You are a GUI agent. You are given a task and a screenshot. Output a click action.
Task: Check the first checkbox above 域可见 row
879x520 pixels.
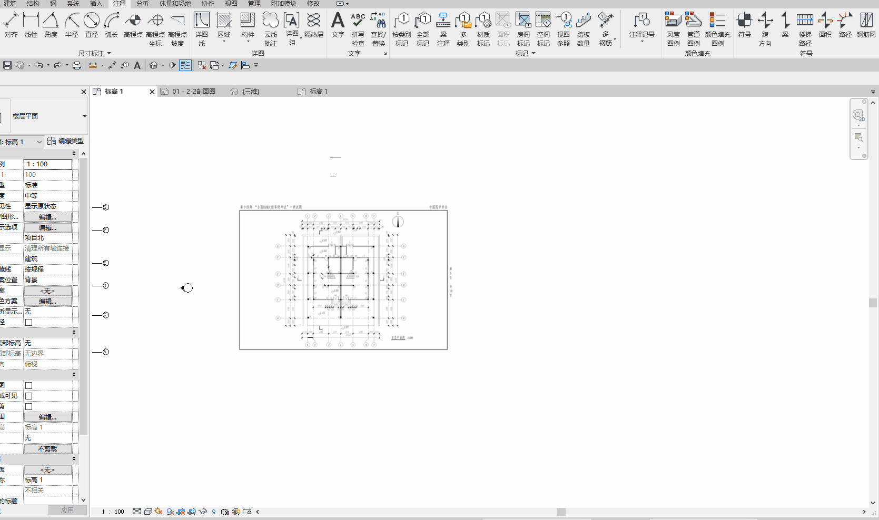(29, 385)
